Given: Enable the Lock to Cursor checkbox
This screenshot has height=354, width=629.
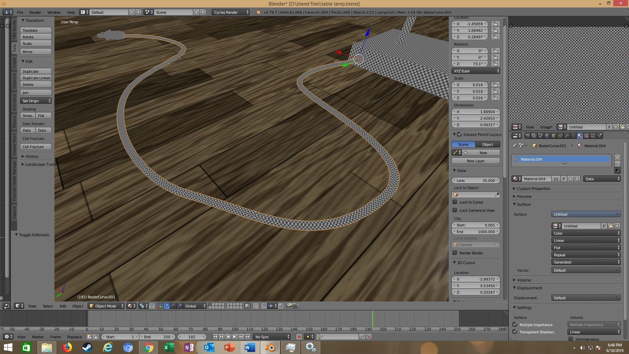Looking at the screenshot, I should pos(455,202).
